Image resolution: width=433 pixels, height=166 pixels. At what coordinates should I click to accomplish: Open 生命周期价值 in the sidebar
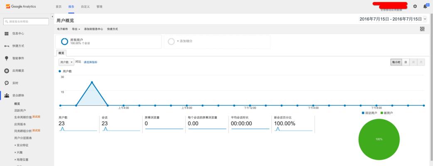[23, 117]
